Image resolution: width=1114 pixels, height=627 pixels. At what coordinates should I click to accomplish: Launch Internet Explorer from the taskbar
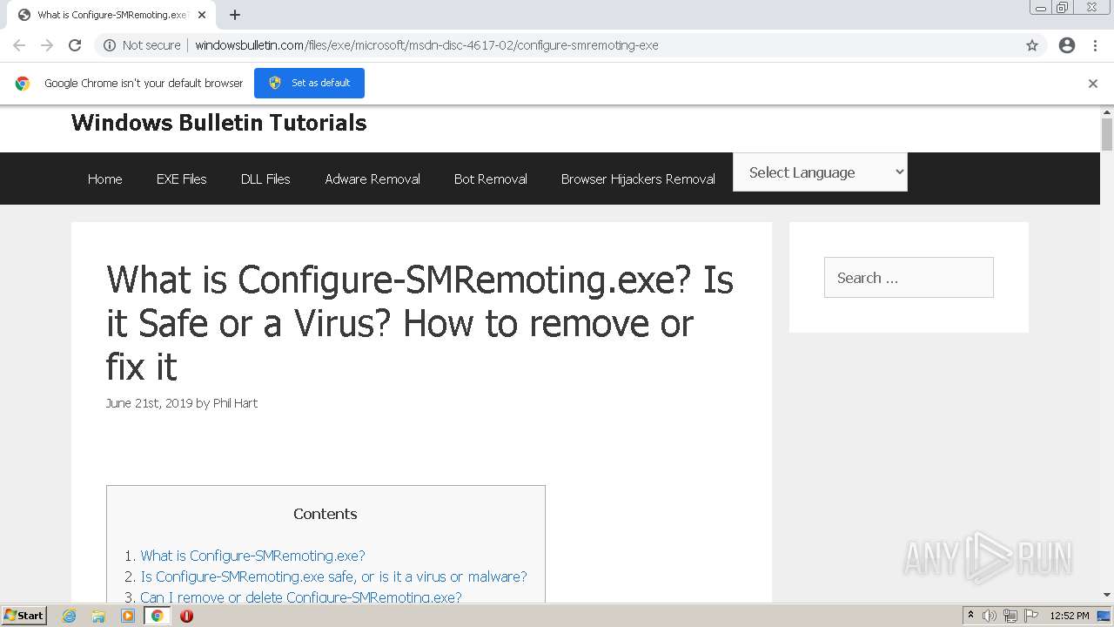tap(70, 616)
